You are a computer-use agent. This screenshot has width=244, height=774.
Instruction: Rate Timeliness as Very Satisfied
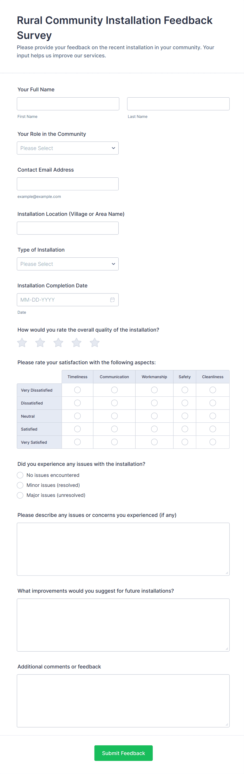coord(78,442)
